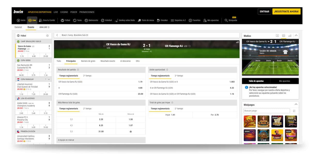
Task: Pick Más de 3,5 at 2.20
Action: point(101,119)
